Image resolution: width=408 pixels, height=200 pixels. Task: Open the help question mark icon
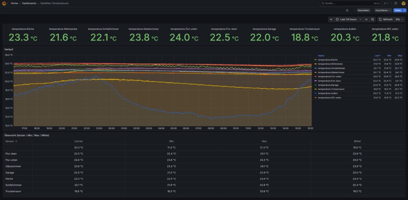(396, 3)
